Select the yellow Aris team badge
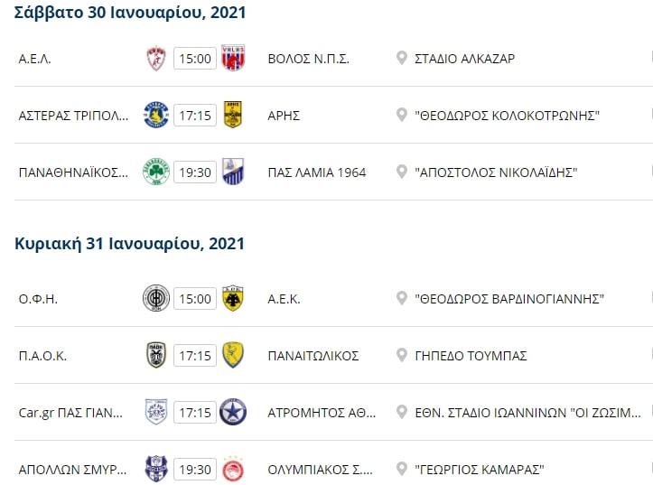This screenshot has width=653, height=485. [x=233, y=115]
